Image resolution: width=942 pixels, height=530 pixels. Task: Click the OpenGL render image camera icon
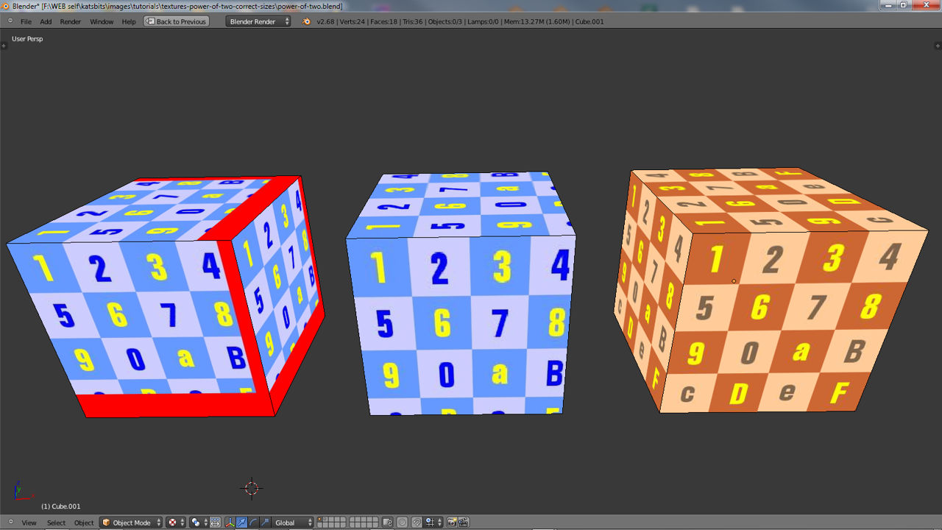(453, 523)
